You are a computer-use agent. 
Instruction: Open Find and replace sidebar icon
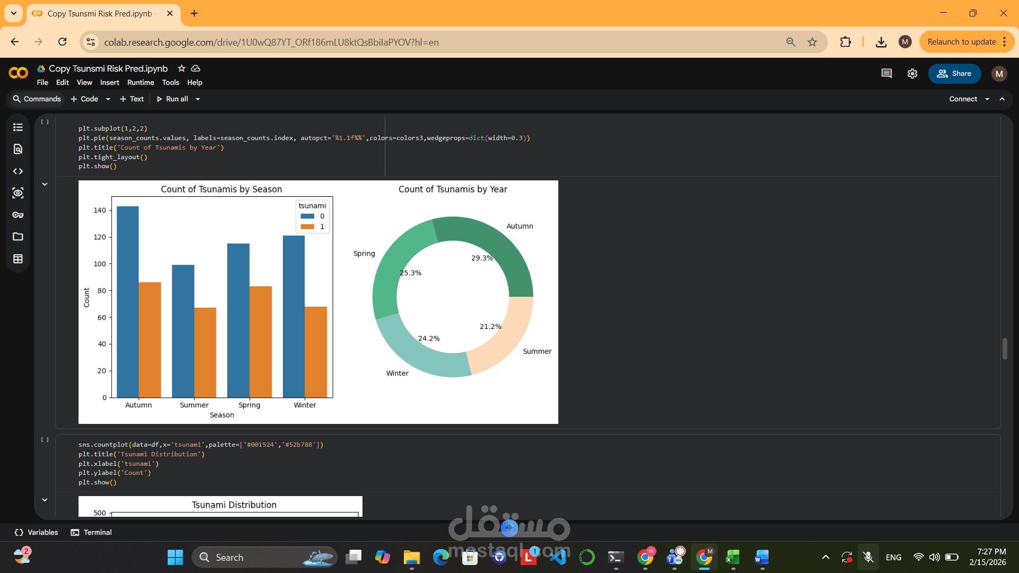point(18,149)
